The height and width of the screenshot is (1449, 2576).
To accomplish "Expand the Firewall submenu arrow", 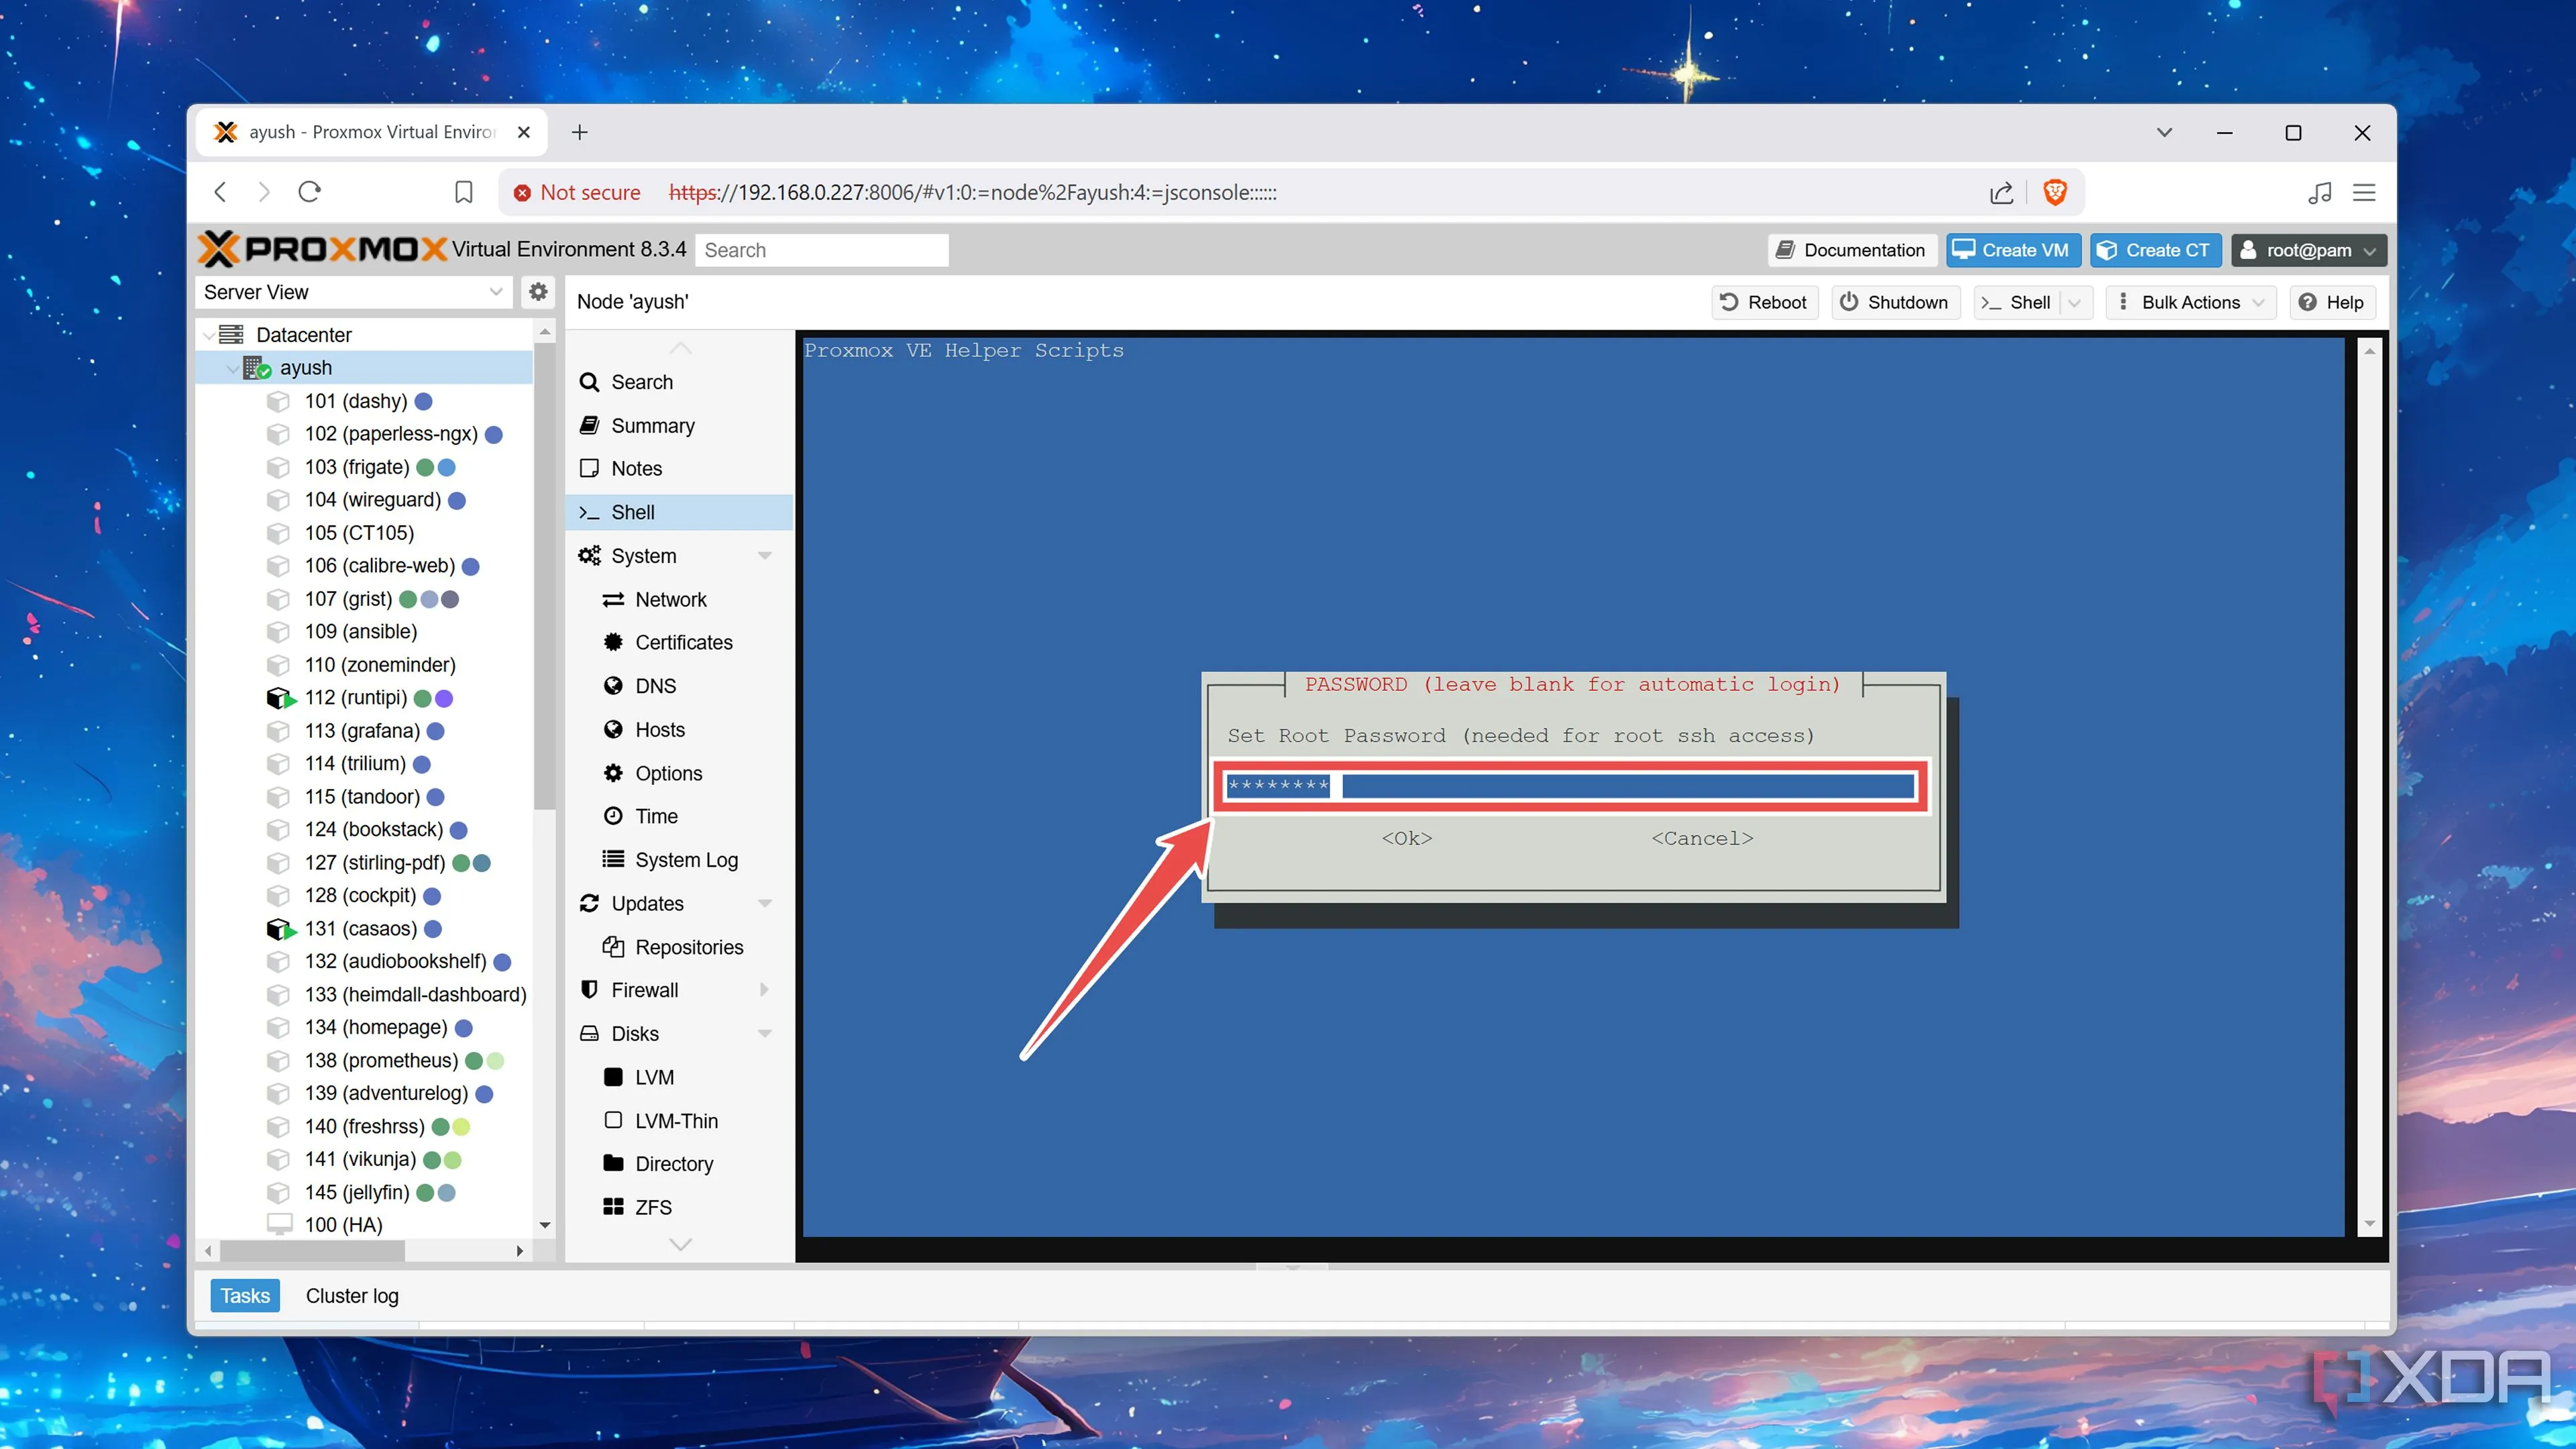I will tap(764, 990).
